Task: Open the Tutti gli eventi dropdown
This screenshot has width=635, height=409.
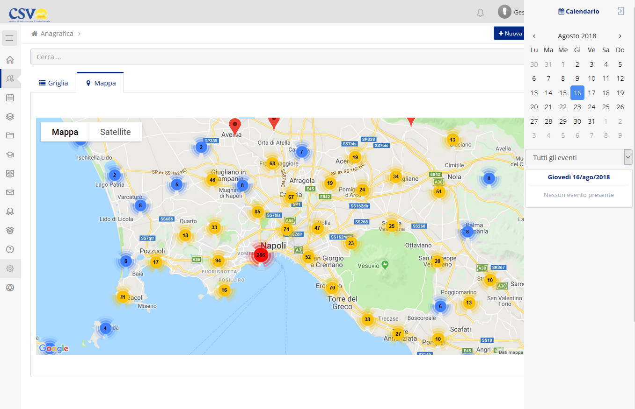Action: tap(579, 157)
